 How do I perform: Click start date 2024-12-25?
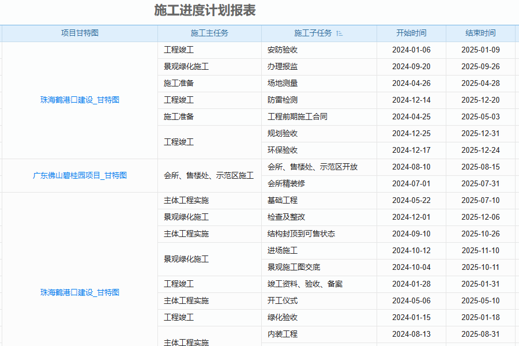[x=411, y=133]
